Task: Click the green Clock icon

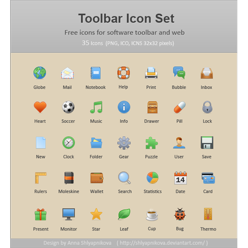Action: coord(69,142)
